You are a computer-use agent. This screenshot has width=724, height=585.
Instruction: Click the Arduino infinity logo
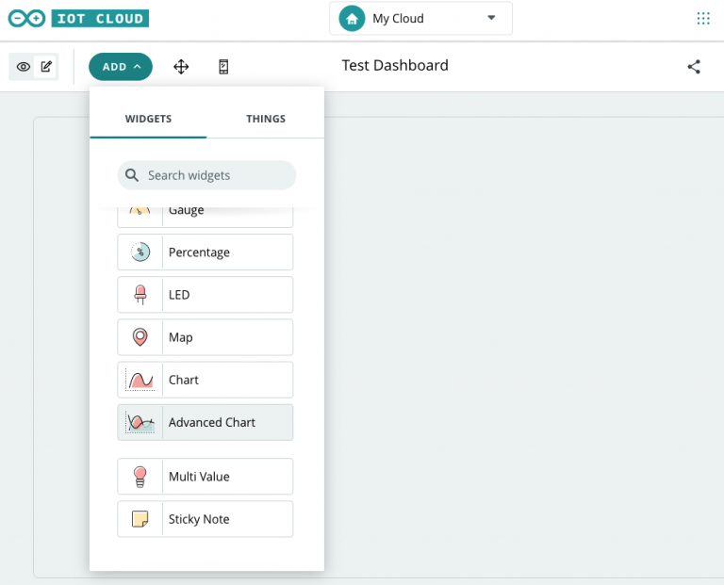tap(26, 19)
